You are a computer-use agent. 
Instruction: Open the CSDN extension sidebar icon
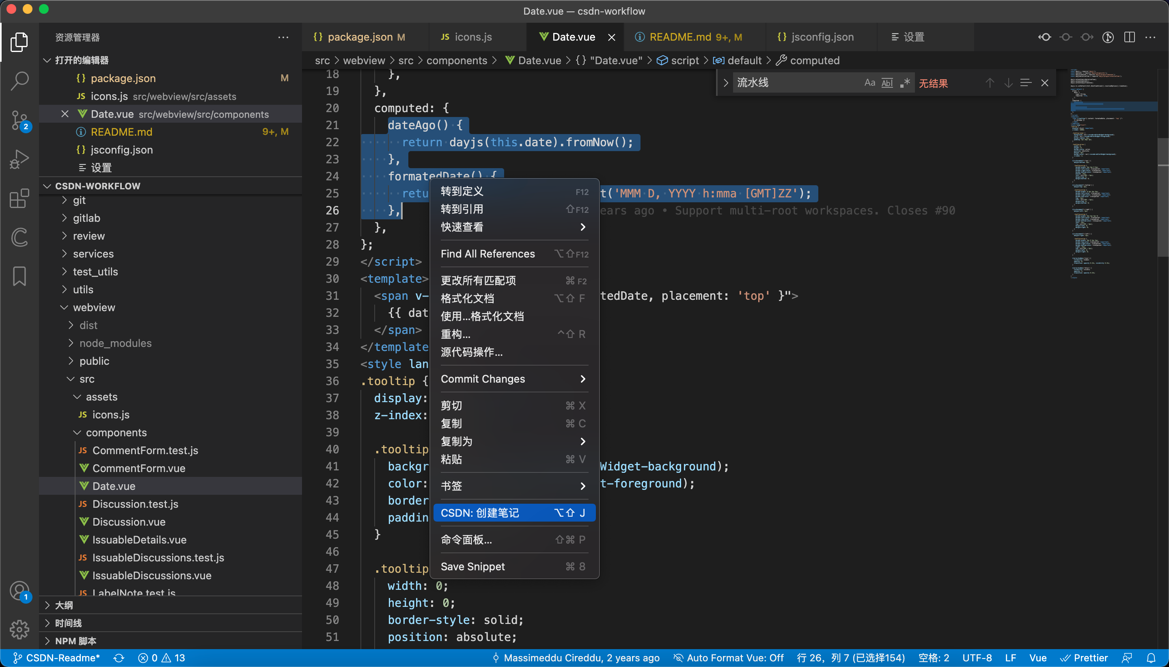pyautogui.click(x=19, y=237)
